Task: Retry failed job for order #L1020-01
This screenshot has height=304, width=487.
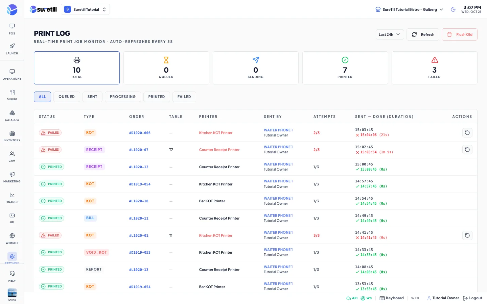Action: [x=467, y=235]
